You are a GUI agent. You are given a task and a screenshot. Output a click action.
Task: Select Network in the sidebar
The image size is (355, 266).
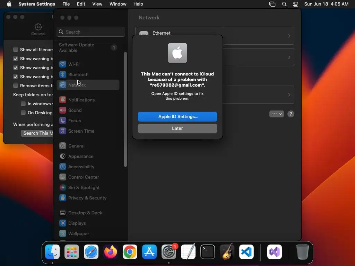coord(88,85)
